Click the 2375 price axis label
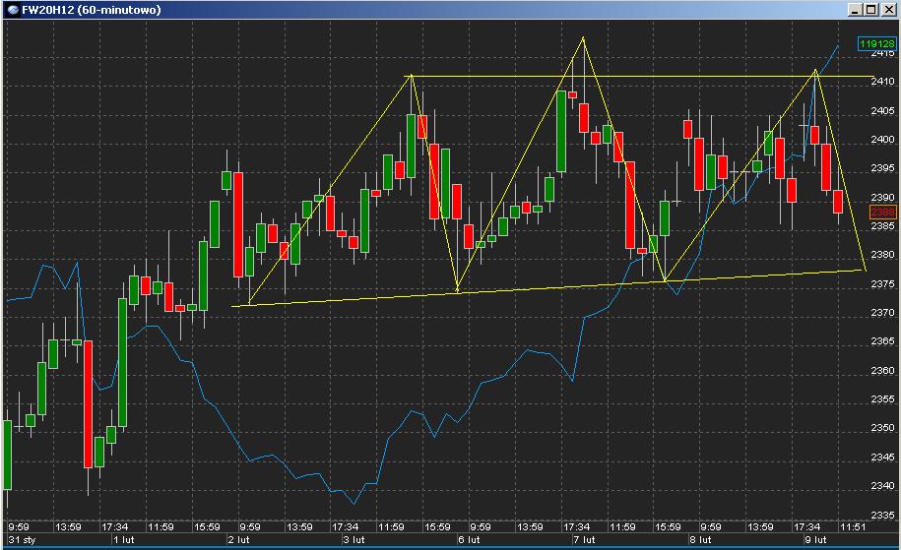This screenshot has width=901, height=550. (882, 283)
